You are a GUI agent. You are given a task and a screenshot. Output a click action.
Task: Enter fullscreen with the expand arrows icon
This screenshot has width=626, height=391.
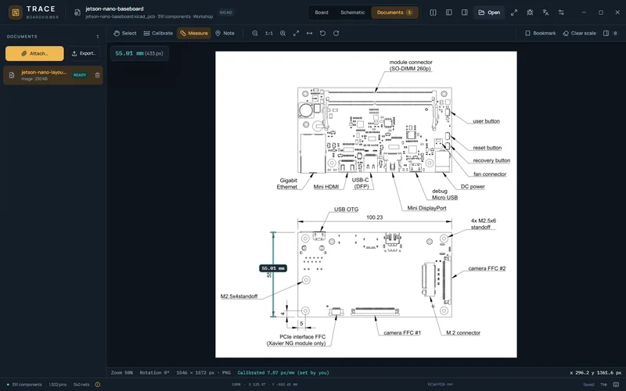coord(514,13)
